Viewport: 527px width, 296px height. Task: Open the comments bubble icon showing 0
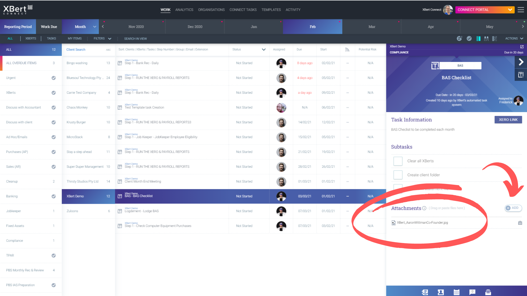pos(472,292)
